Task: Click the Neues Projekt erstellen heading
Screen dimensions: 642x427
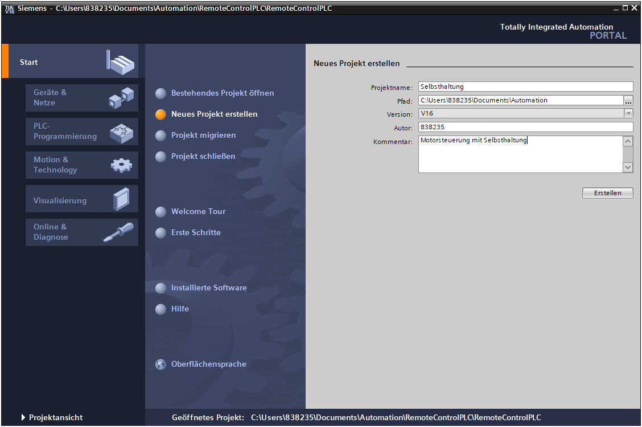Action: [x=357, y=63]
